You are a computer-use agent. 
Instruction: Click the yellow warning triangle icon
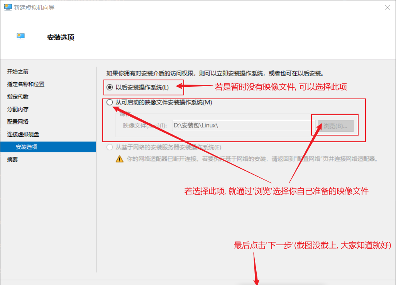pos(120,159)
